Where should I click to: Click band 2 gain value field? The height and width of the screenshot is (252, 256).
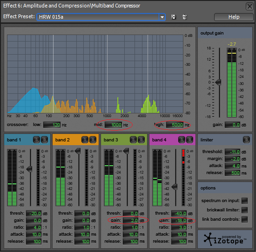click(x=82, y=221)
